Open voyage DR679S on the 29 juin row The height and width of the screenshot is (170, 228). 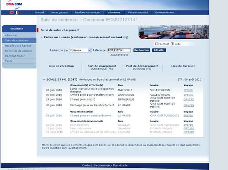point(189,99)
